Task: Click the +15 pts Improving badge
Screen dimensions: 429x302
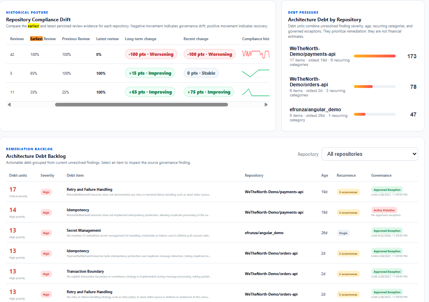Action: (x=150, y=73)
